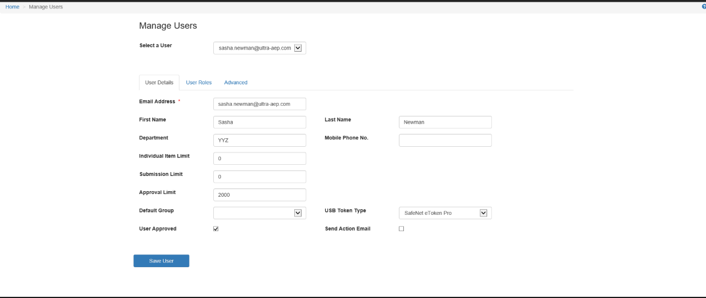This screenshot has width=706, height=298.
Task: Click the Mobile Phone No. field
Action: tap(445, 140)
